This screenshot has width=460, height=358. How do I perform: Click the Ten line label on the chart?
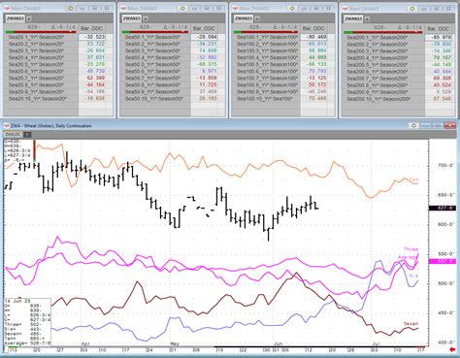pyautogui.click(x=414, y=179)
